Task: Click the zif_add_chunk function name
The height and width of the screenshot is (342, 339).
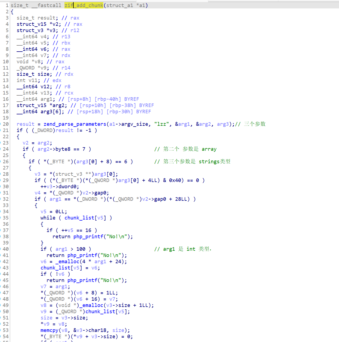Action: [x=84, y=5]
